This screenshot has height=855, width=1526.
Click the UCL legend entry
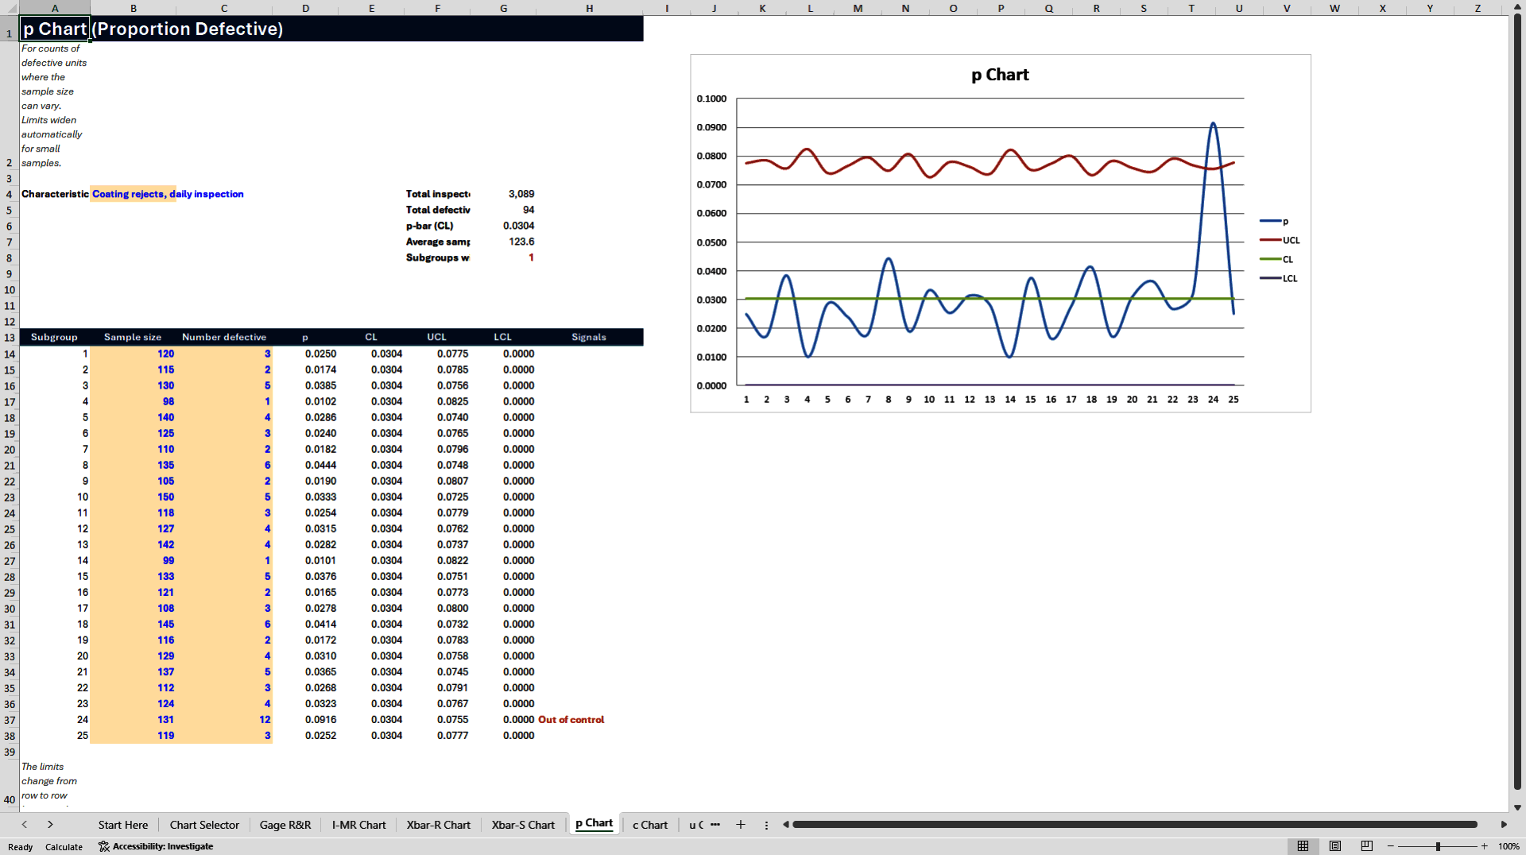point(1280,240)
